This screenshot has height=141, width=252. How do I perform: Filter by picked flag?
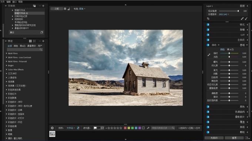point(95,128)
